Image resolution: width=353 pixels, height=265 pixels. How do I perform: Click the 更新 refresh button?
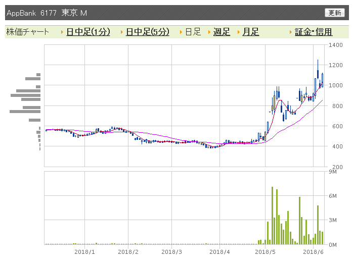point(334,13)
